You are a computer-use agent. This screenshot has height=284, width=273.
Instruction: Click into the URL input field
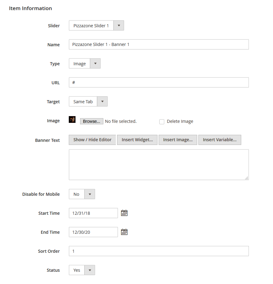159,82
